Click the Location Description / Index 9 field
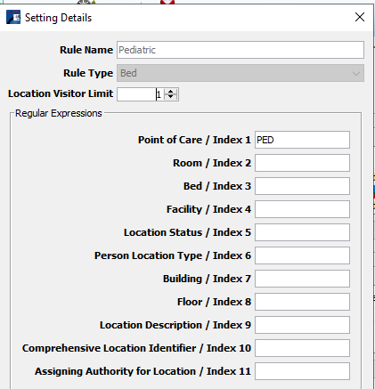The width and height of the screenshot is (375, 389). pyautogui.click(x=302, y=325)
